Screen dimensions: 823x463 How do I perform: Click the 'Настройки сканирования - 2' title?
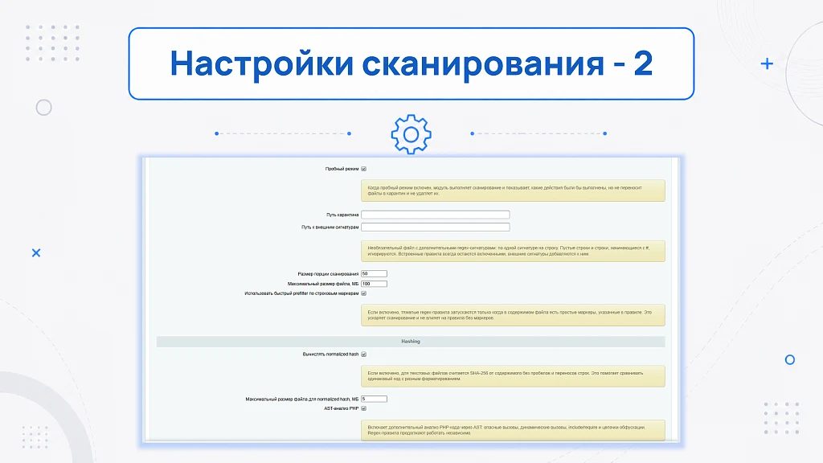click(411, 64)
